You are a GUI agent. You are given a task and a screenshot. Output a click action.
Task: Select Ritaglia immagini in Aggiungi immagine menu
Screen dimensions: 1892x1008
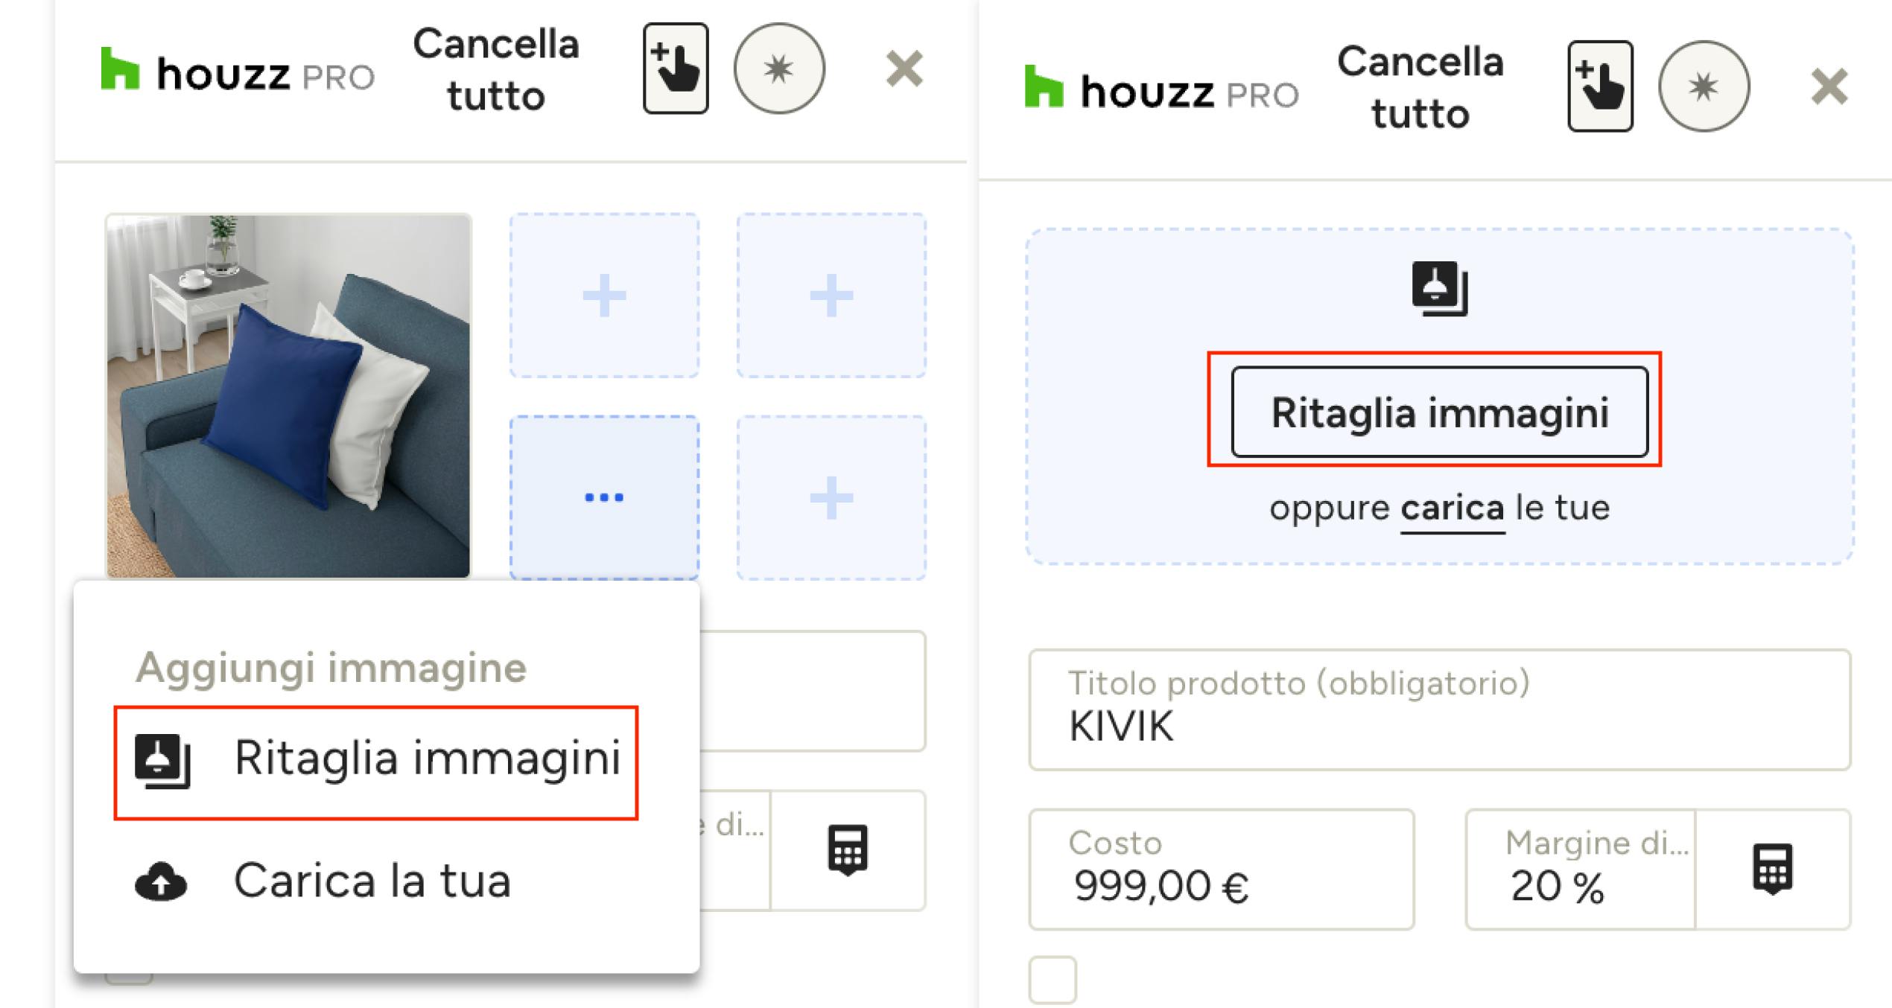click(x=376, y=762)
